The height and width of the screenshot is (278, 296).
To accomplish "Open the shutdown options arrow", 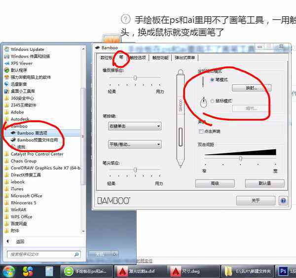I will tap(114, 254).
